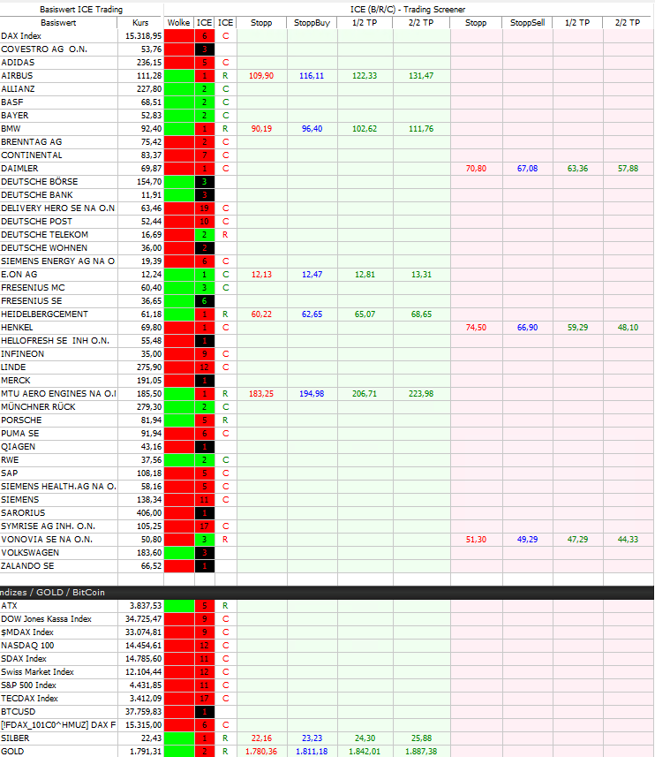Select E.ON AG 2/2 TP value 13,31
The image size is (655, 757).
coord(422,275)
